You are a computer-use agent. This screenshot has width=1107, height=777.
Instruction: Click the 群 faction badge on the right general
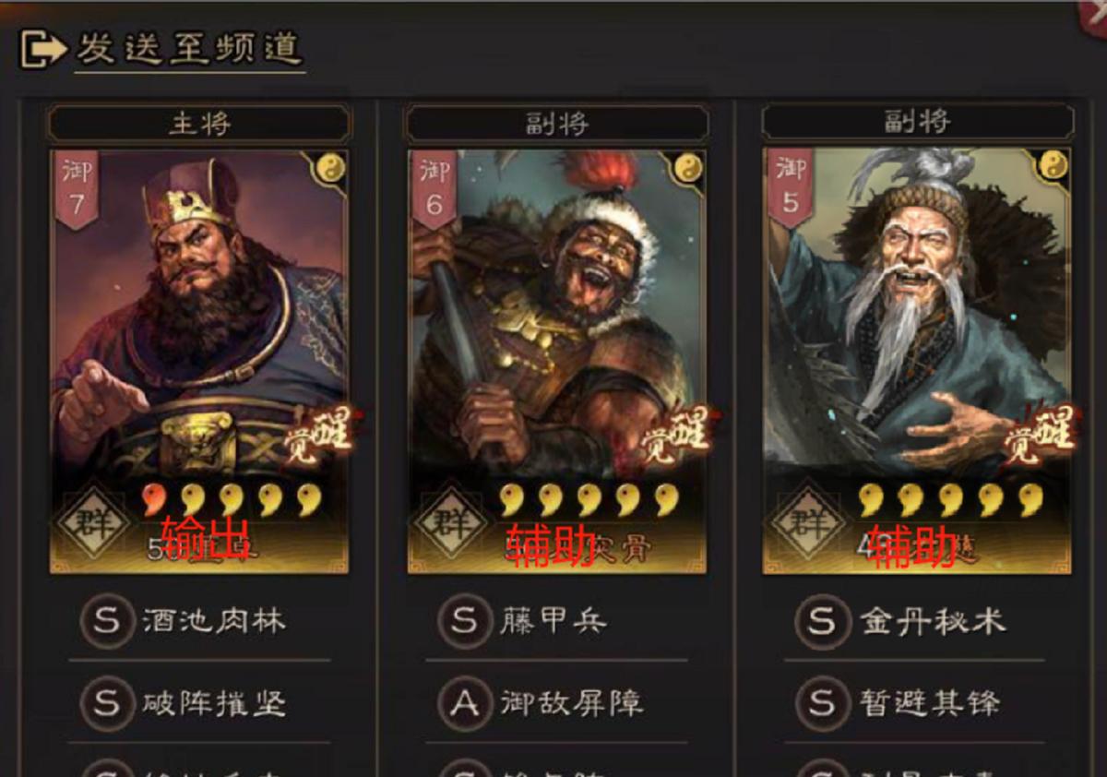tap(807, 523)
